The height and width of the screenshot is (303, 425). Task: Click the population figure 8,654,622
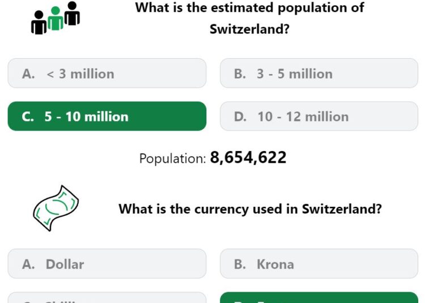point(248,158)
